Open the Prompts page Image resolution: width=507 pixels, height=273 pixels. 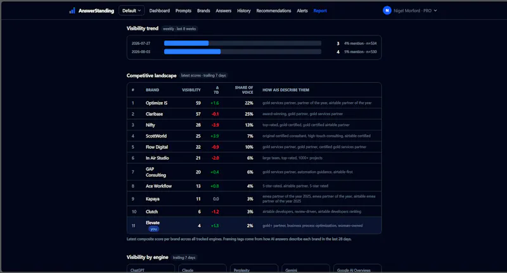(x=183, y=11)
